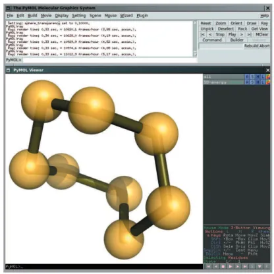Screen dimensions: 274x274
Task: Open the Scene menu
Action: [95, 16]
